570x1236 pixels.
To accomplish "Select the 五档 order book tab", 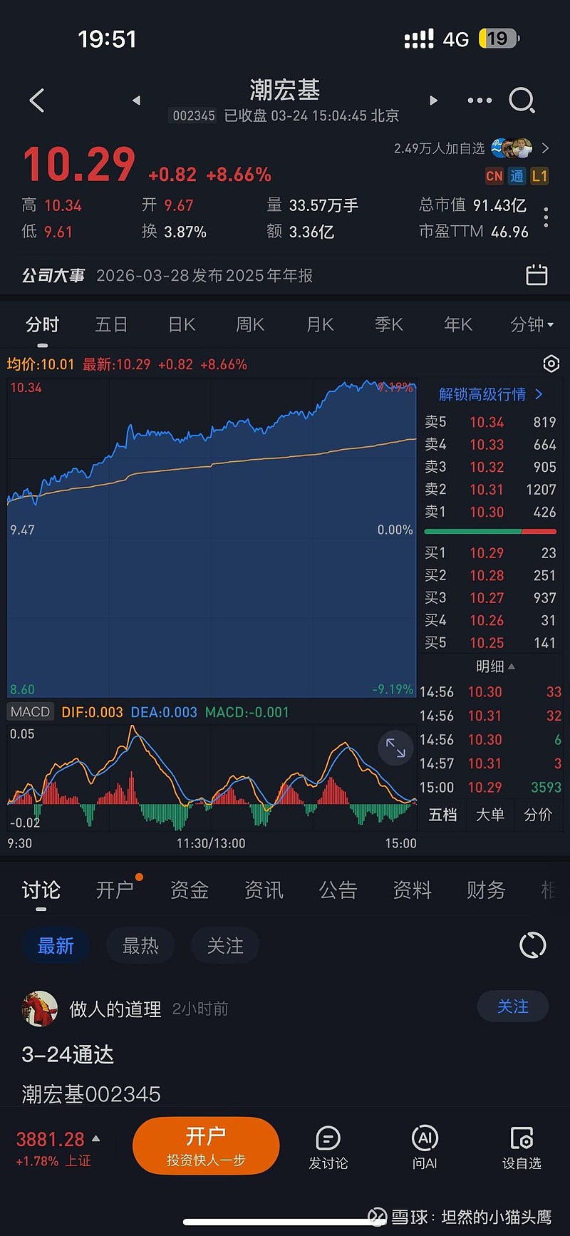I will [442, 815].
